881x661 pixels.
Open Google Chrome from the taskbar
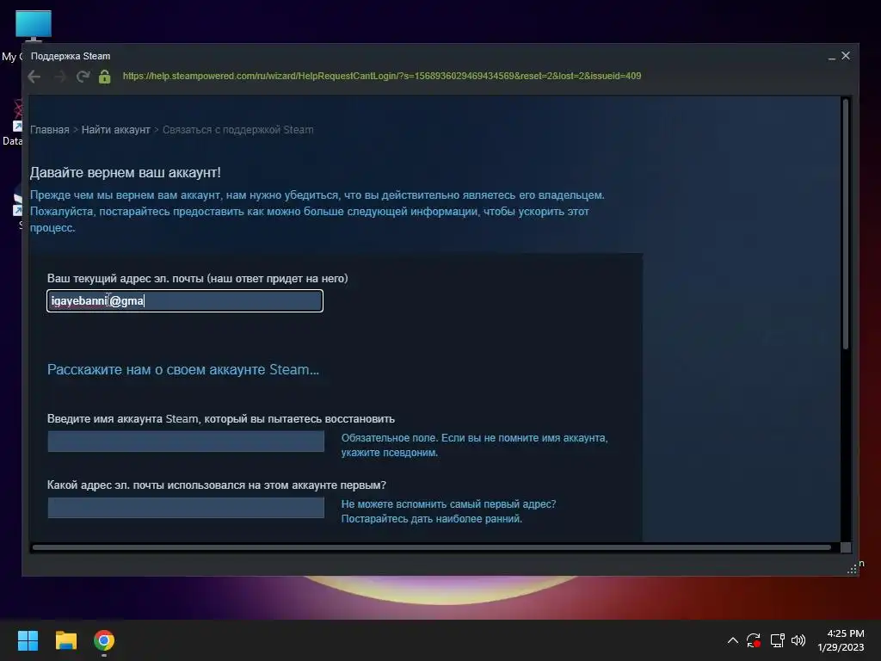pyautogui.click(x=104, y=640)
